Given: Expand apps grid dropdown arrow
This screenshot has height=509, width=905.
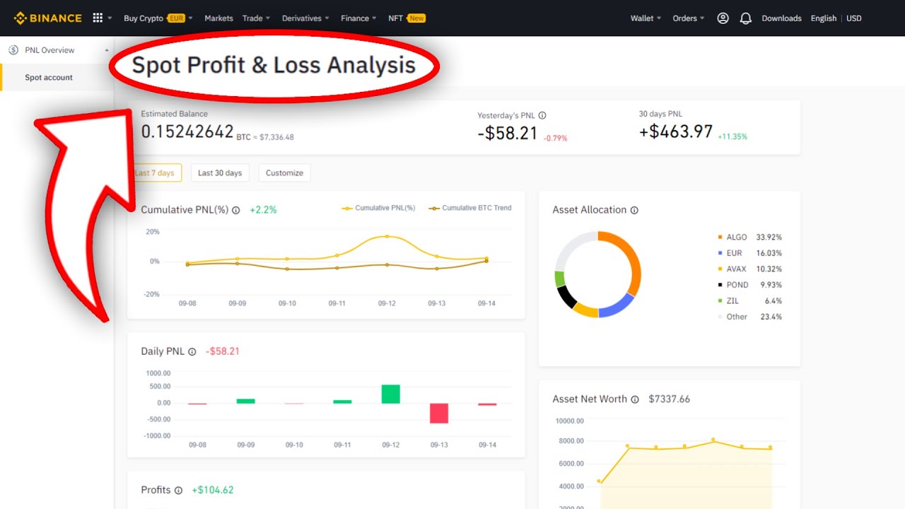Looking at the screenshot, I should (x=110, y=18).
